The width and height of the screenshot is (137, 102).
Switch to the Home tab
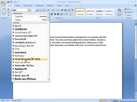[x=10, y=6]
